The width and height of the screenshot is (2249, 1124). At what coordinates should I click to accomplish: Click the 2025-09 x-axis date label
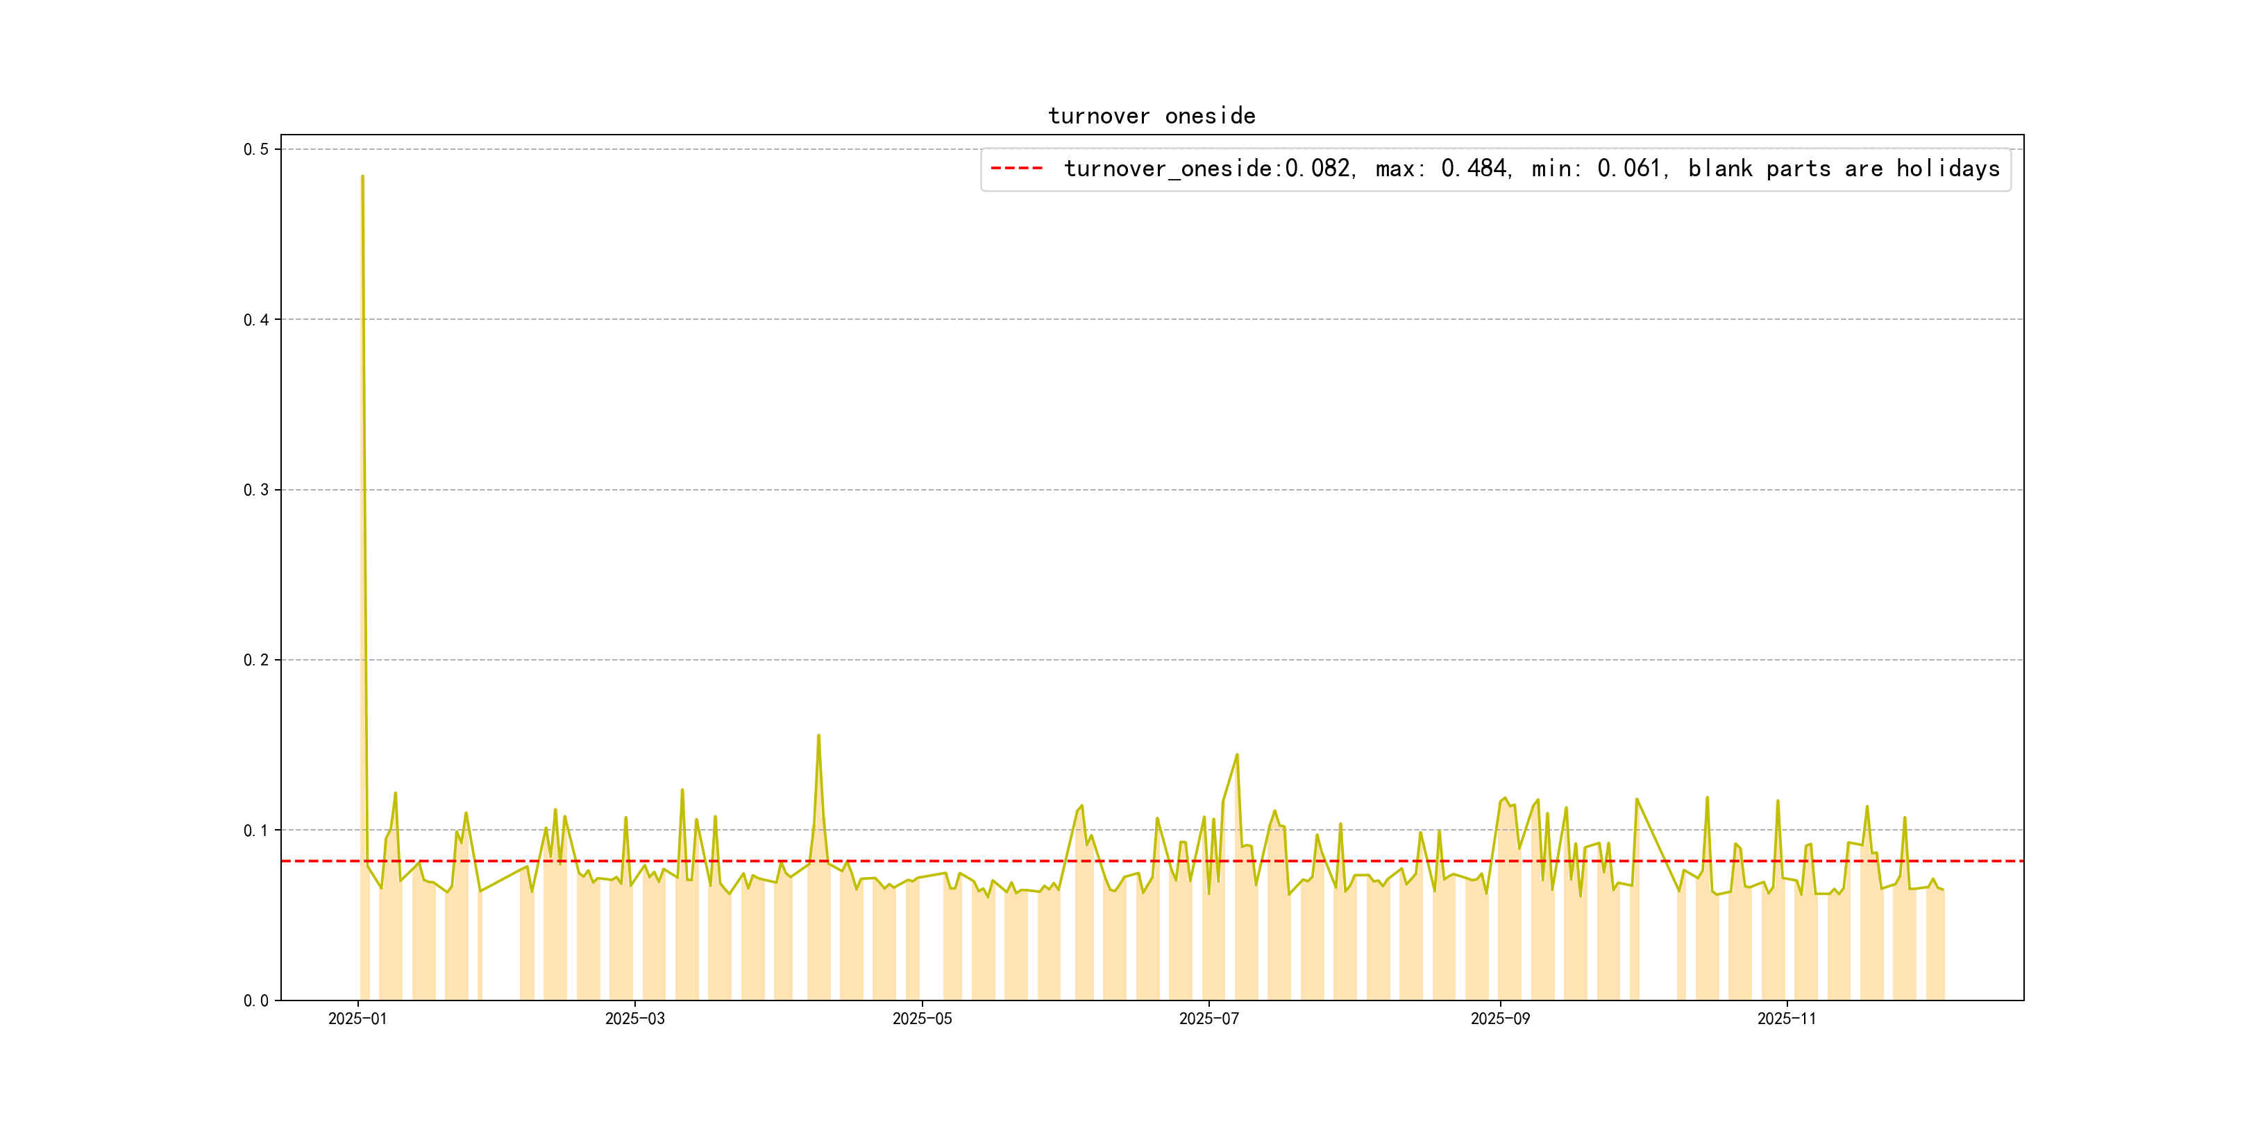(1500, 1019)
